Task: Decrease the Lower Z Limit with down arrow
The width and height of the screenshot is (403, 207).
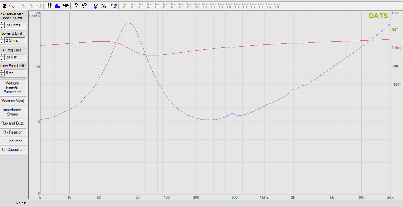Action: click(2, 42)
